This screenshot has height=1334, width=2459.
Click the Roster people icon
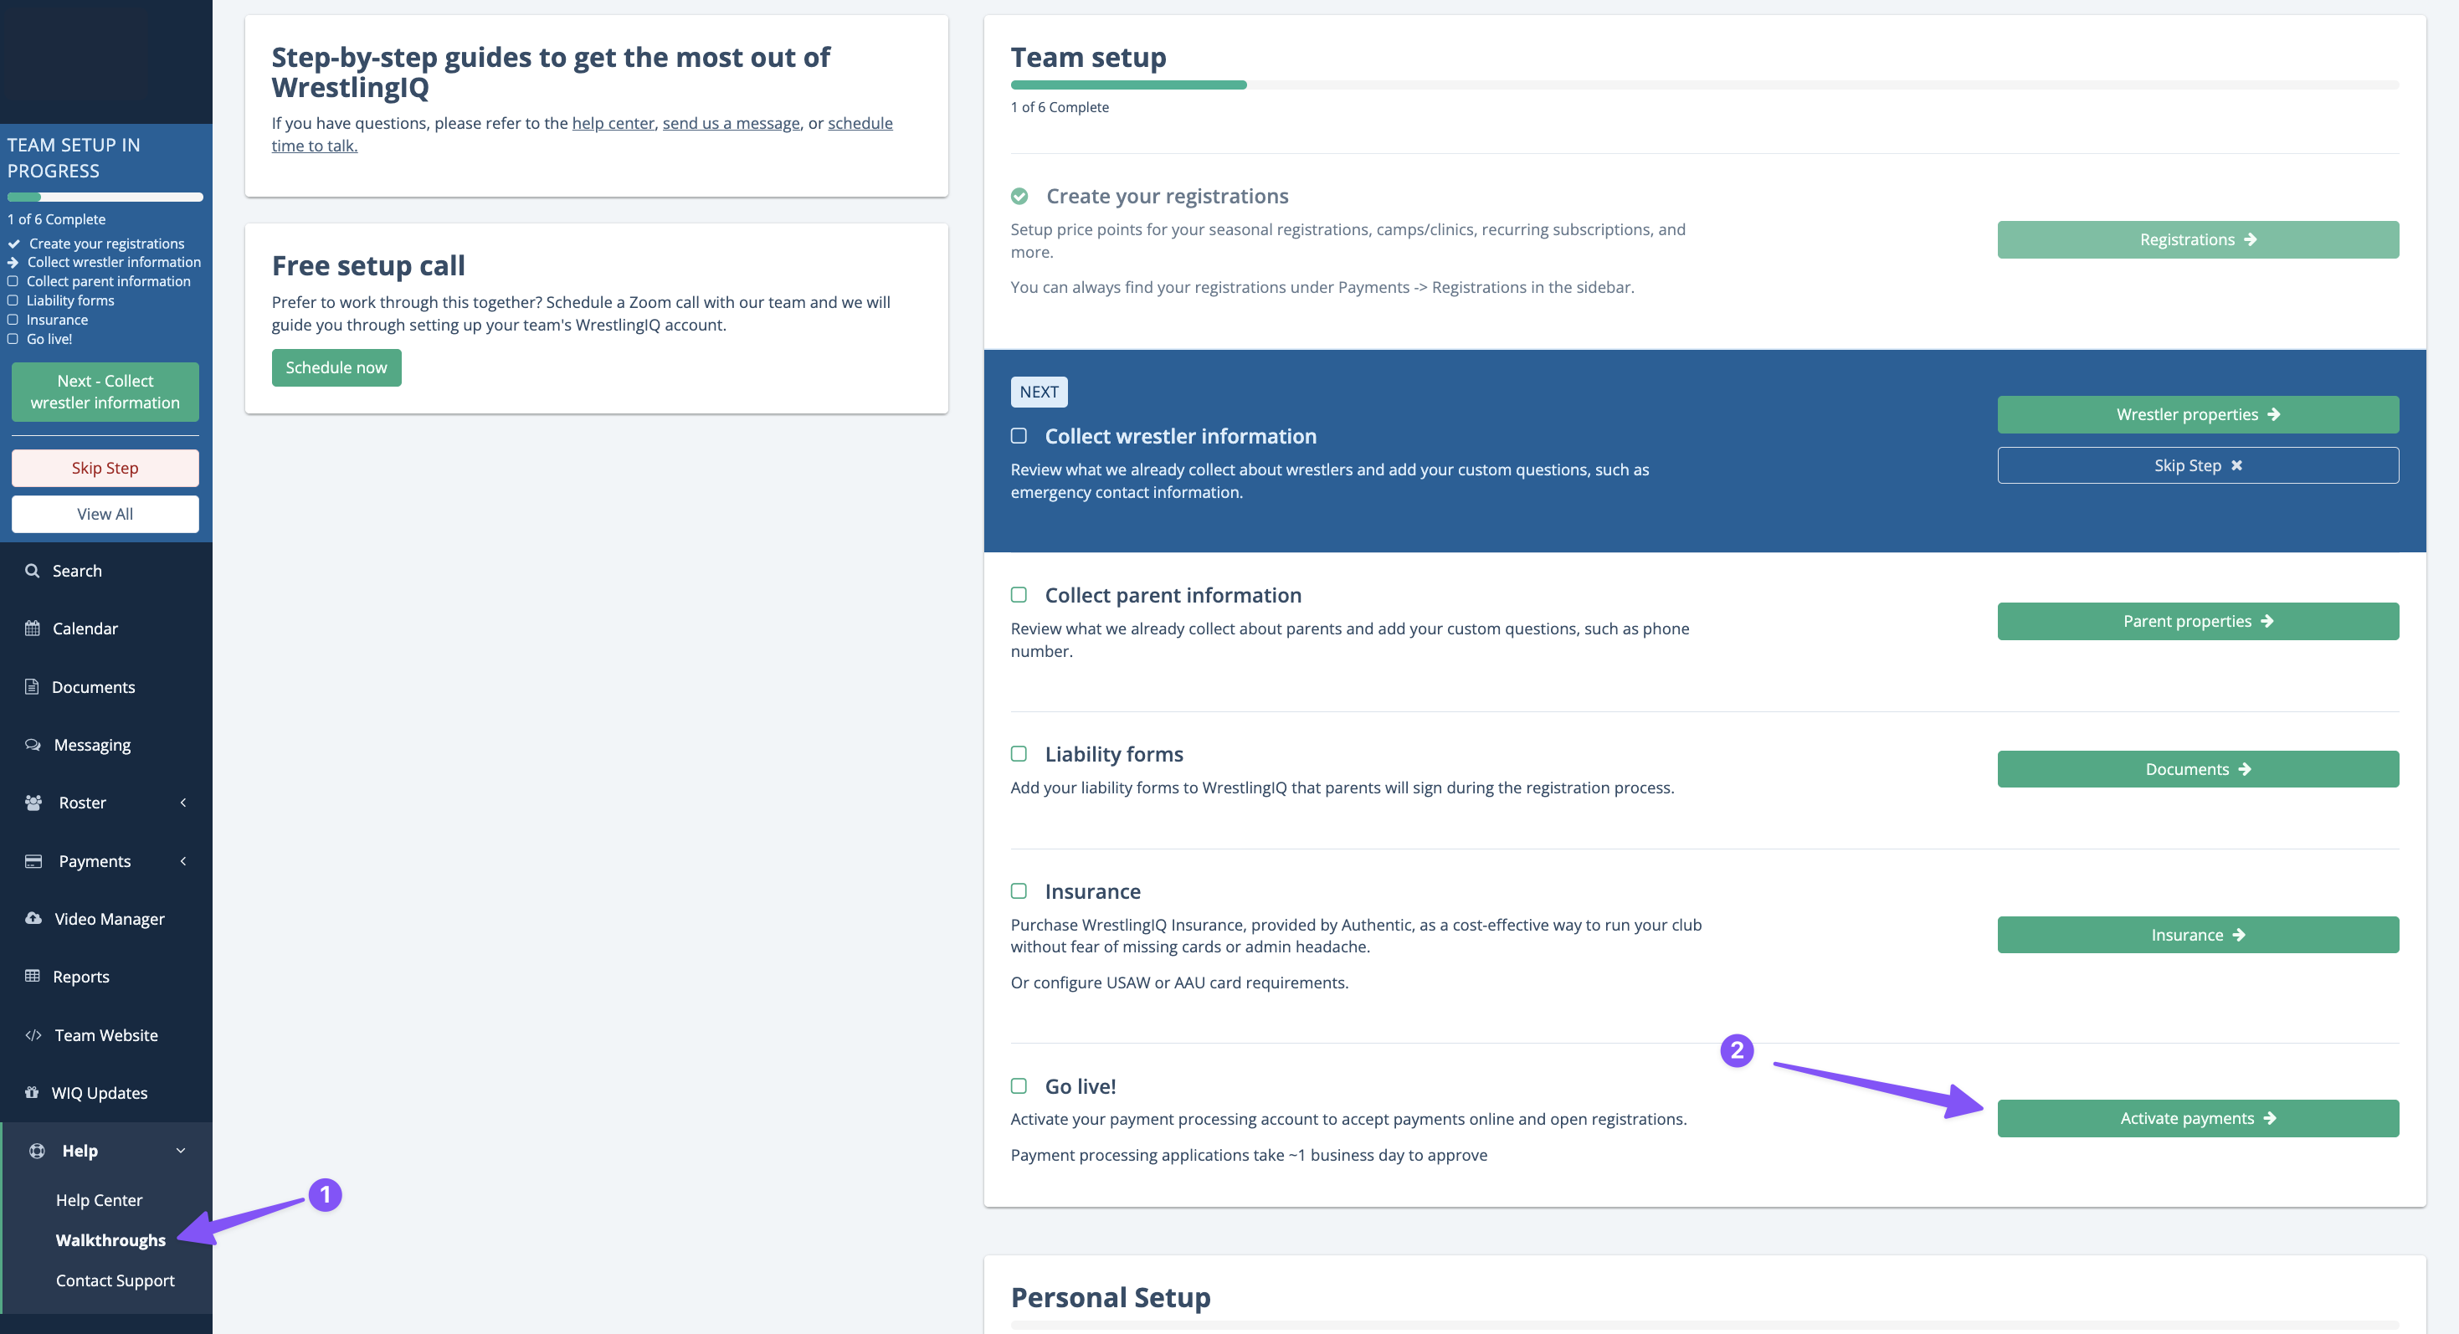tap(34, 803)
